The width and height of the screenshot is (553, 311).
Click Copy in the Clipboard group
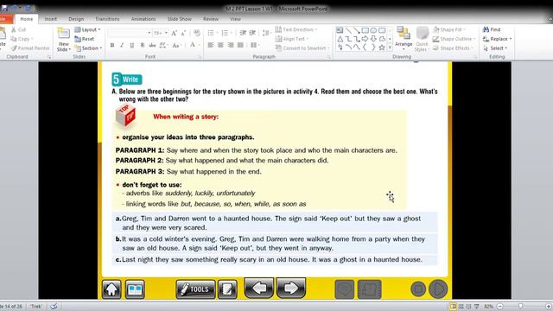coord(21,39)
